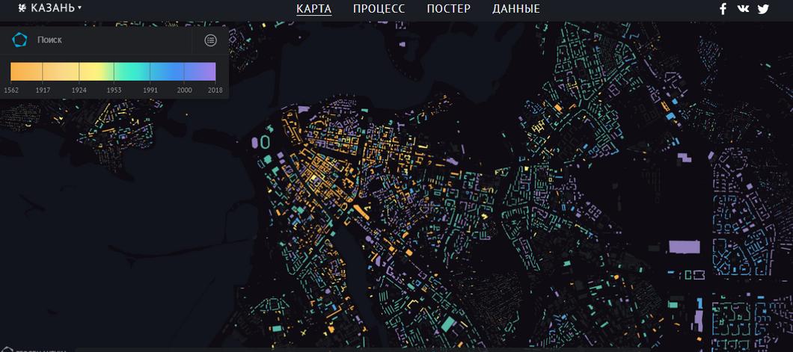Expand the КАЗАНЬ city dropdown arrow
Screen dimensions: 793x352
[x=79, y=8]
